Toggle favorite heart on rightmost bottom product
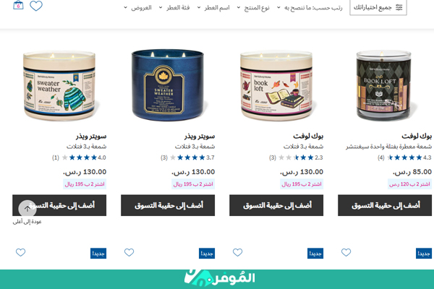This screenshot has height=289, width=434. click(346, 252)
